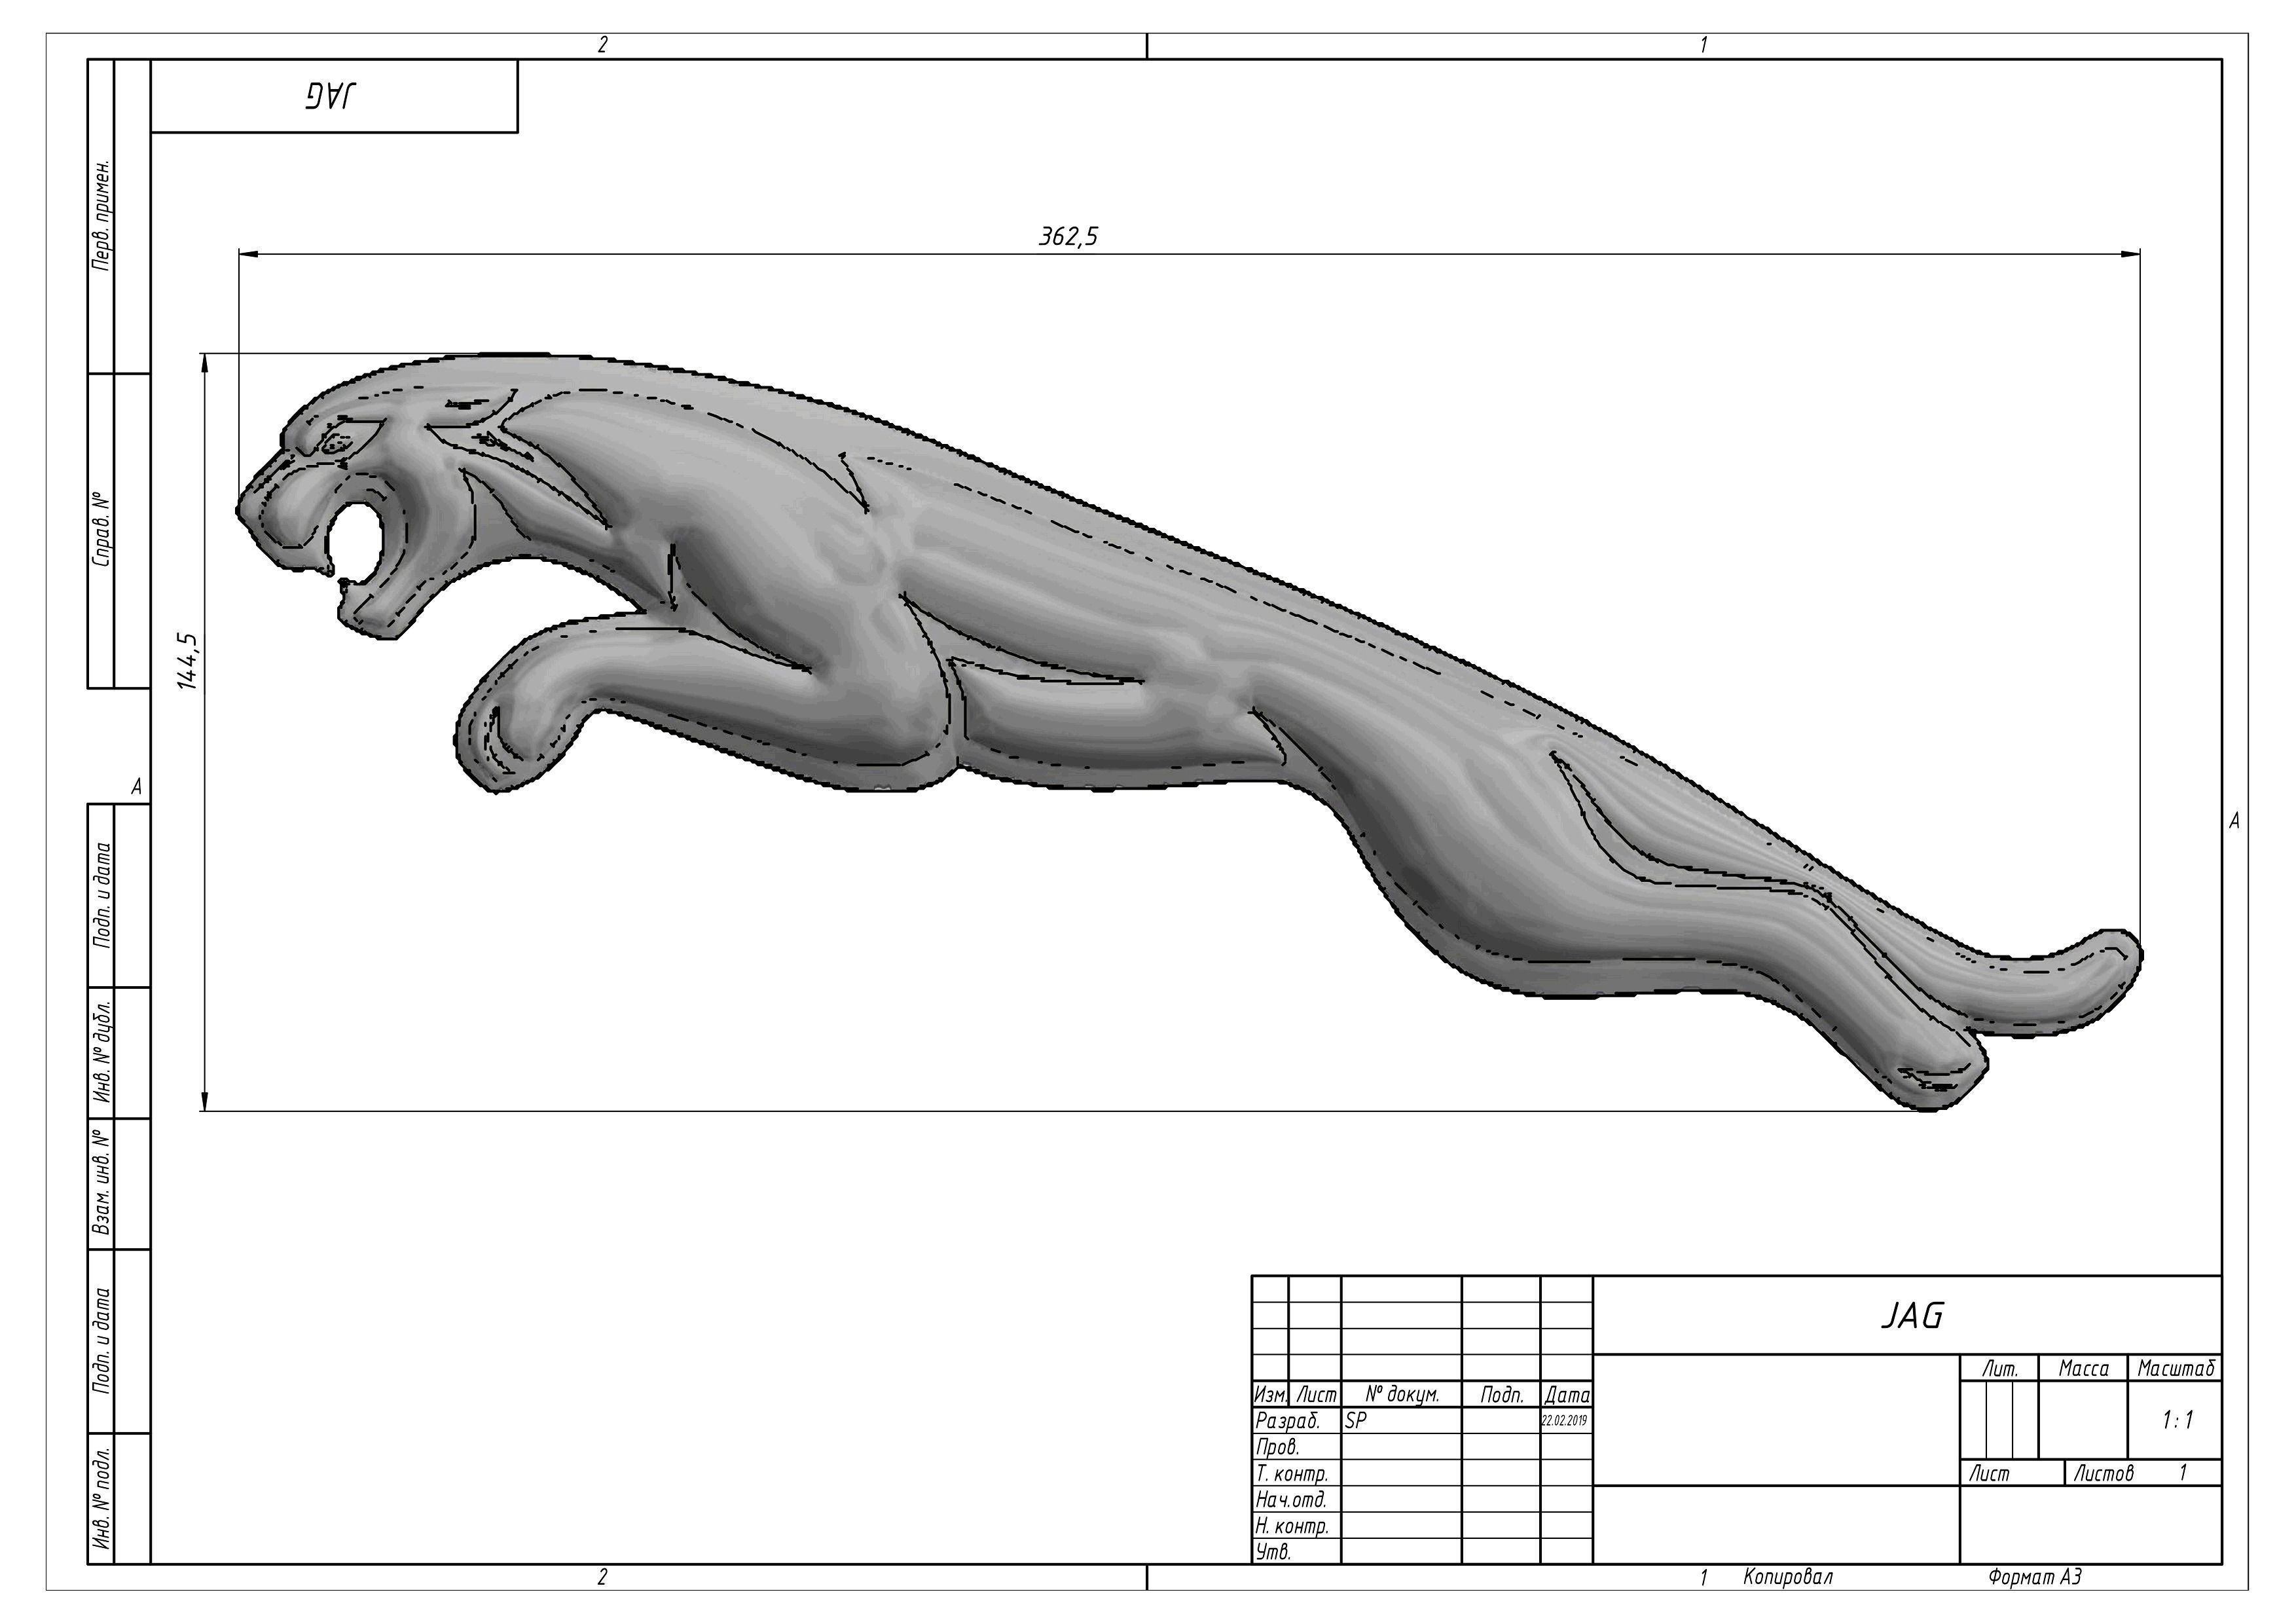Click the 'Разраб.' row label
Viewport: 2296px width, 1624px height.
click(x=1288, y=1421)
